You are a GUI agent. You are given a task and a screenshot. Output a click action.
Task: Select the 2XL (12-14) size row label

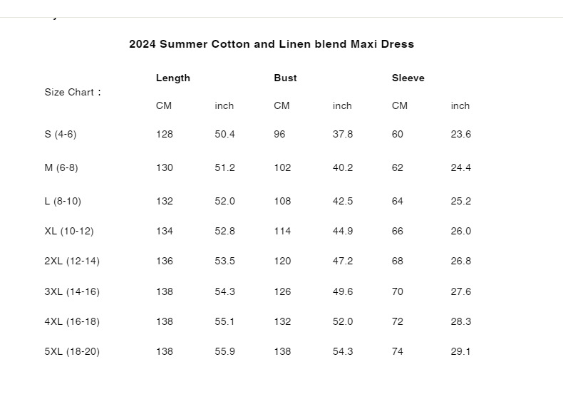(x=72, y=261)
